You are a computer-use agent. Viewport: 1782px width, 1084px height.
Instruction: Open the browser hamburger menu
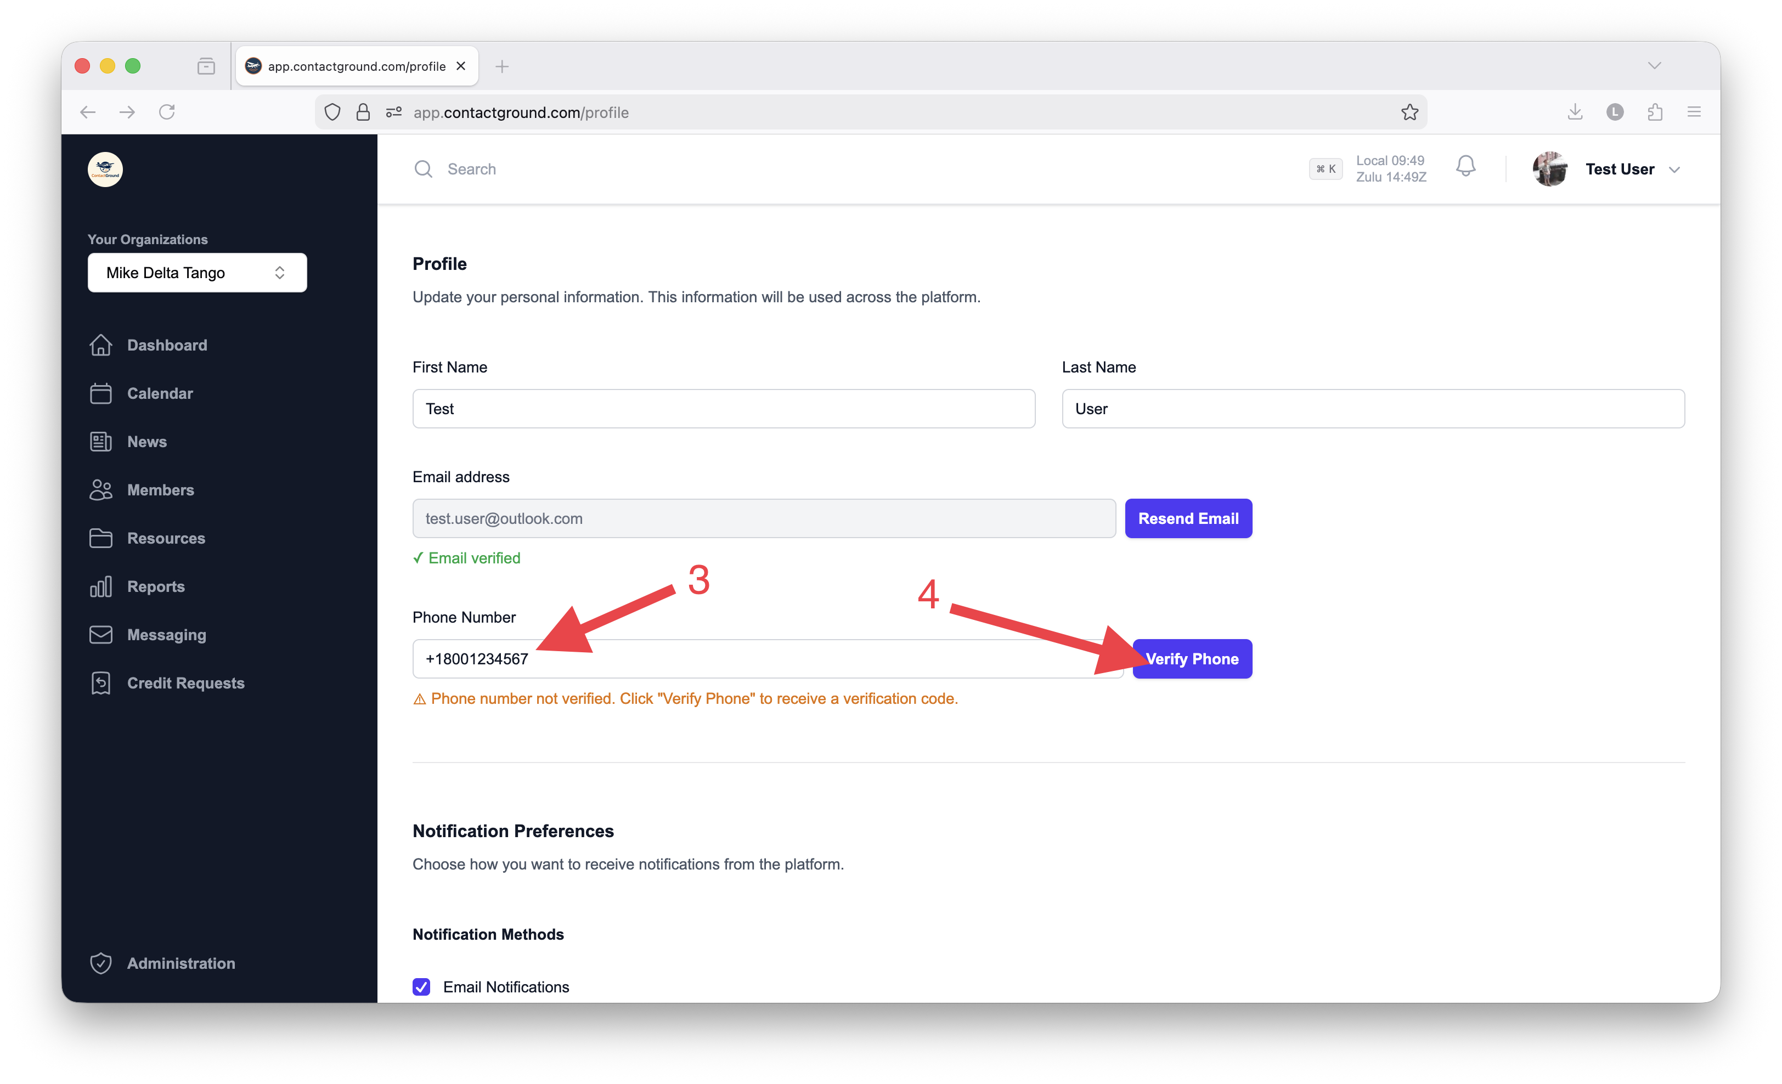pyautogui.click(x=1694, y=112)
